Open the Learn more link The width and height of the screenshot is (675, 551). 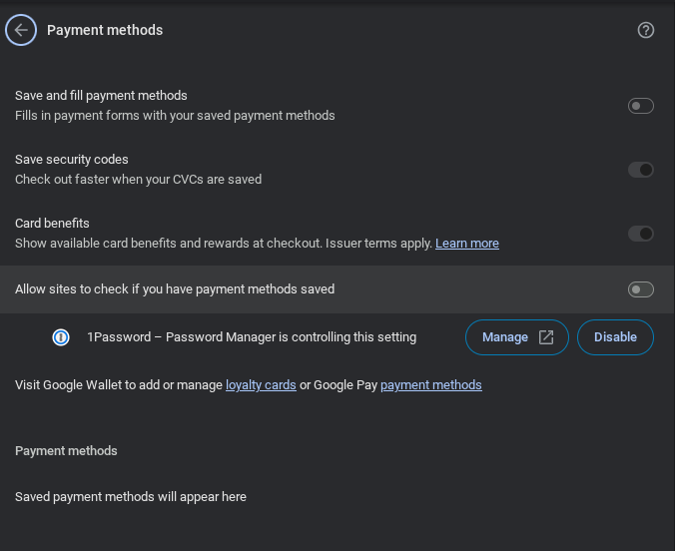pos(466,244)
